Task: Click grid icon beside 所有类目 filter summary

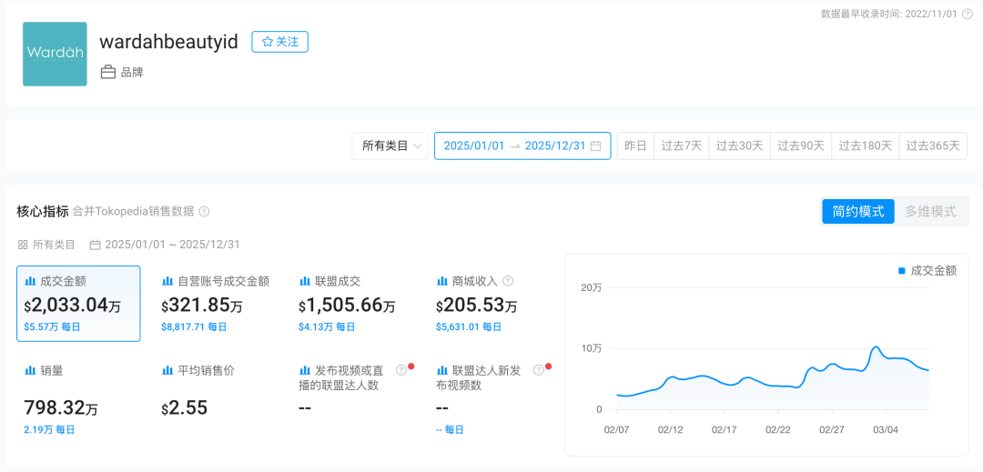Action: pos(23,244)
